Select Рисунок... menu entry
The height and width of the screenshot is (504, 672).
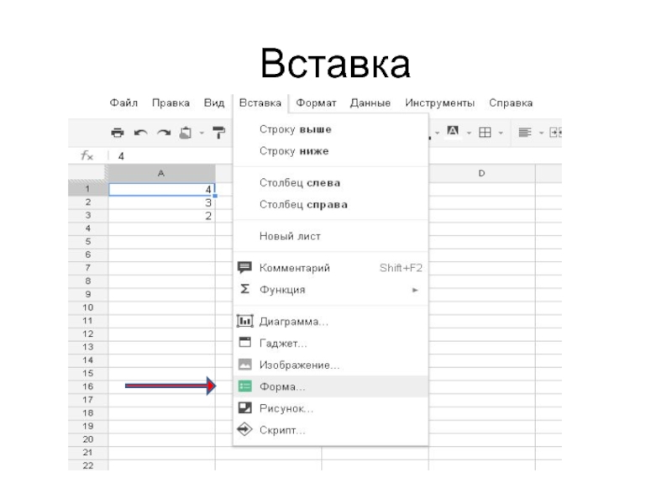[x=330, y=408]
